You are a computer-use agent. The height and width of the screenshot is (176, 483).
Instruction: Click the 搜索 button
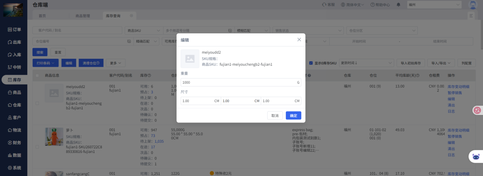40,52
